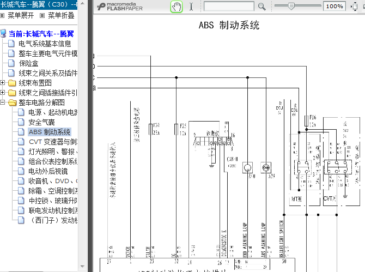Click the 100% zoom percentage field
The width and height of the screenshot is (365, 272).
pos(334,7)
